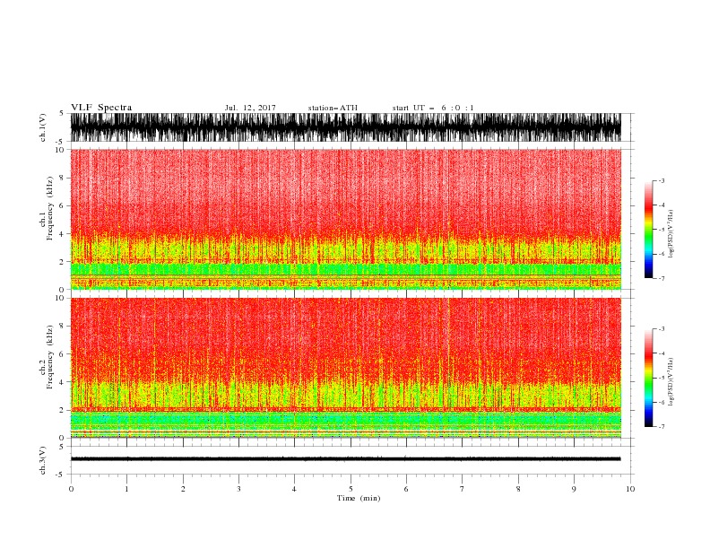Image resolution: width=710 pixels, height=549 pixels.
Task: Click the log(PSD) label beside ch.1 colorbar
Action: pos(671,234)
